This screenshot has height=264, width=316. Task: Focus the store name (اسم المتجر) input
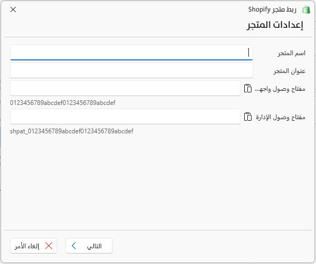click(x=132, y=52)
